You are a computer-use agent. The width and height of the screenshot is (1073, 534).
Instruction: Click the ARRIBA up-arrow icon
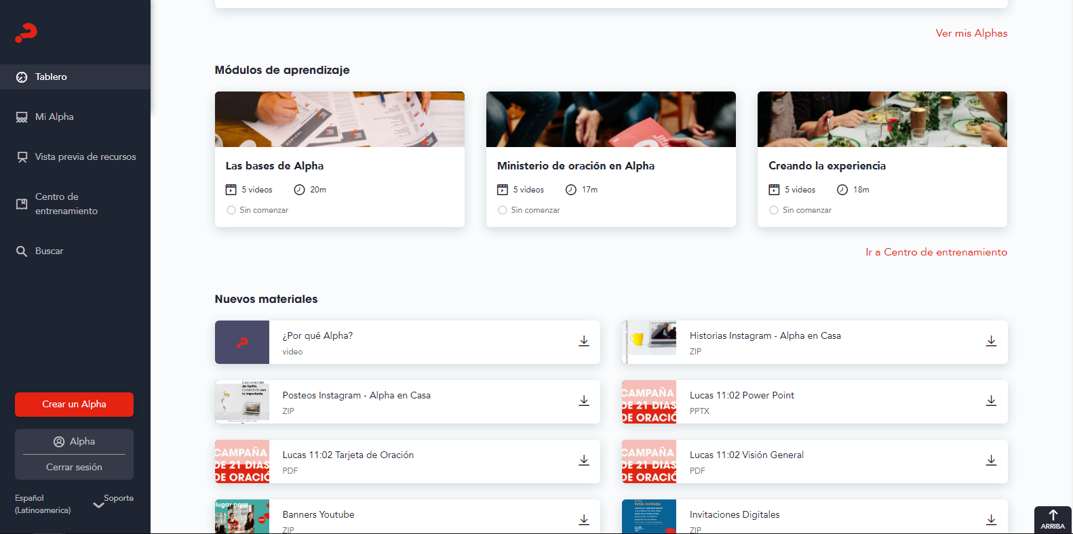1053,515
